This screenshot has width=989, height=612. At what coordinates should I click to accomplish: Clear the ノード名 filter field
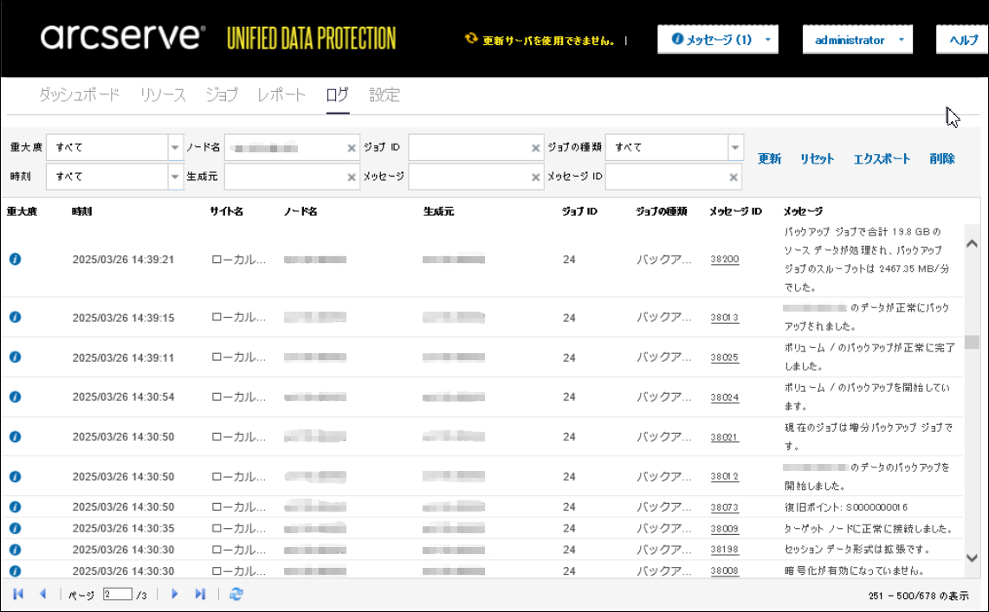click(x=352, y=148)
